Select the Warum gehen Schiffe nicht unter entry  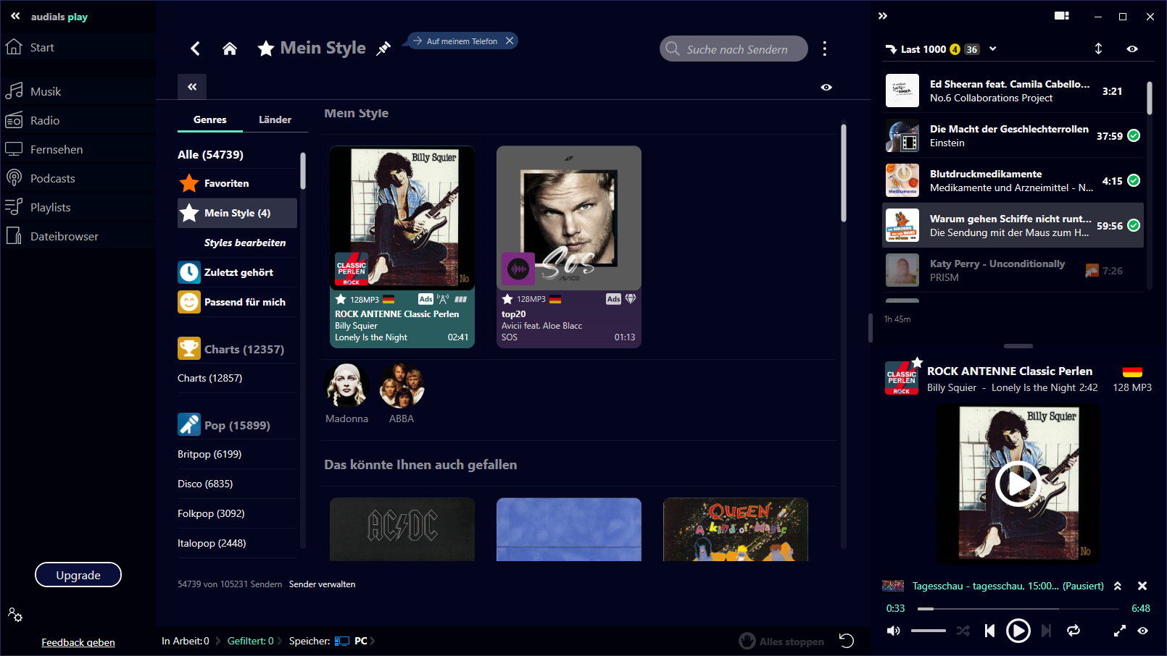click(x=1013, y=225)
